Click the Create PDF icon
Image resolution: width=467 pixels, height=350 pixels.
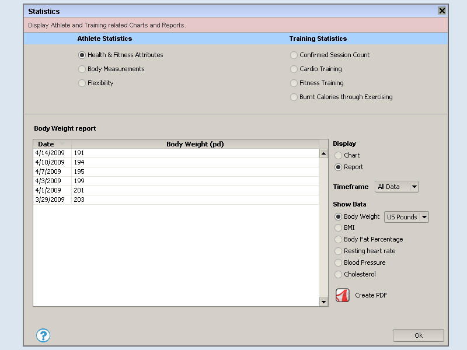click(x=342, y=295)
